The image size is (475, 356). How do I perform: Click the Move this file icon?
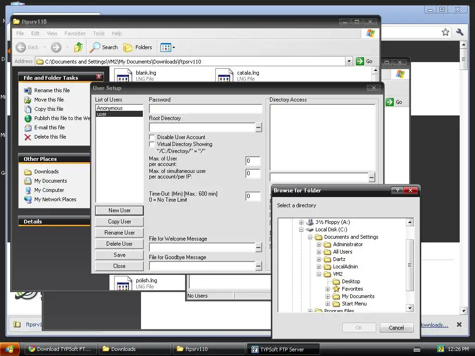[27, 100]
